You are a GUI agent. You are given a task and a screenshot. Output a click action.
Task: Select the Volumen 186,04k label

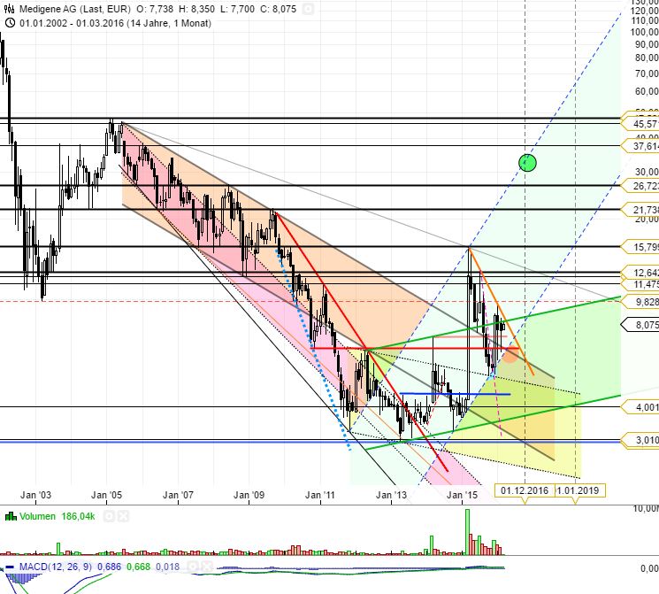[x=57, y=516]
